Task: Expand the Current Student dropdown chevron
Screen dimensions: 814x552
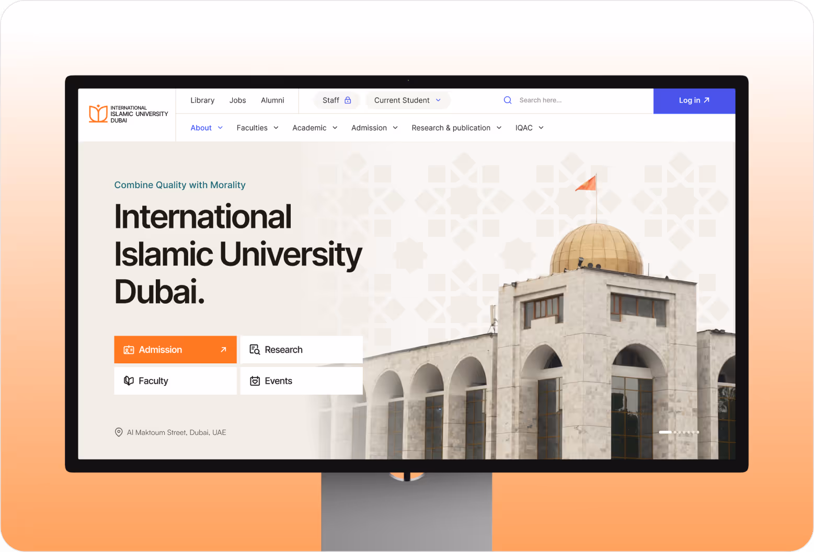Action: pyautogui.click(x=438, y=100)
